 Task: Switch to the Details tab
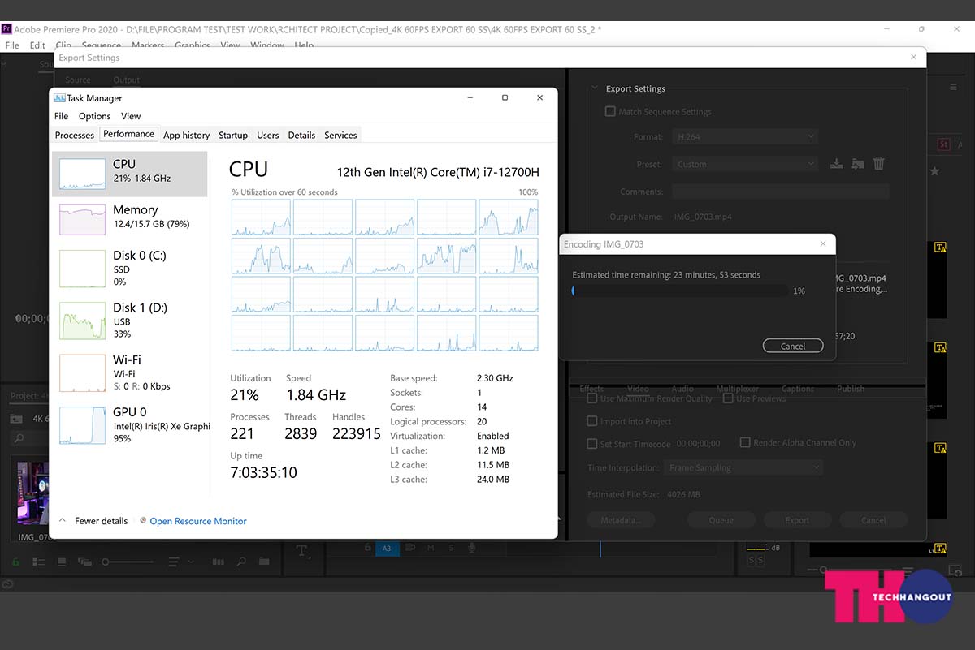(301, 135)
